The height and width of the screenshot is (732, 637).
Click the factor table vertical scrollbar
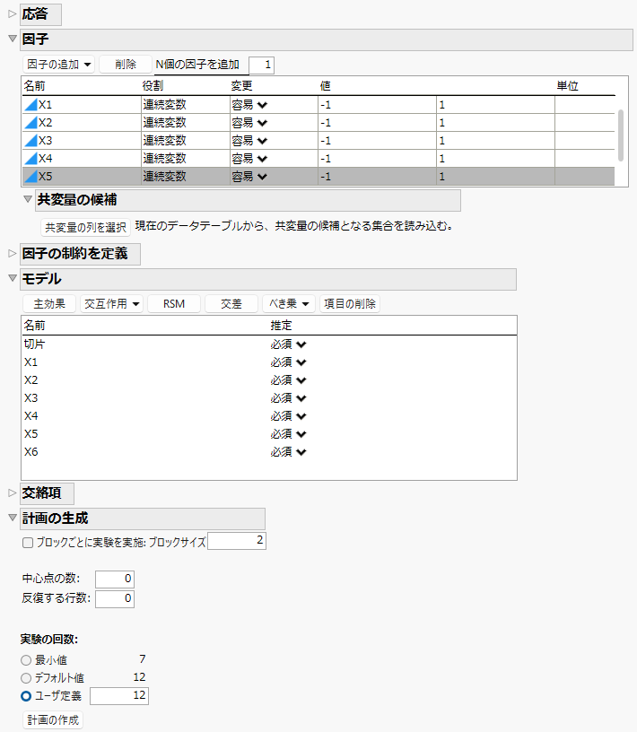pos(621,135)
